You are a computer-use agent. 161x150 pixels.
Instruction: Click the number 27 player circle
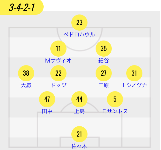click(104, 73)
